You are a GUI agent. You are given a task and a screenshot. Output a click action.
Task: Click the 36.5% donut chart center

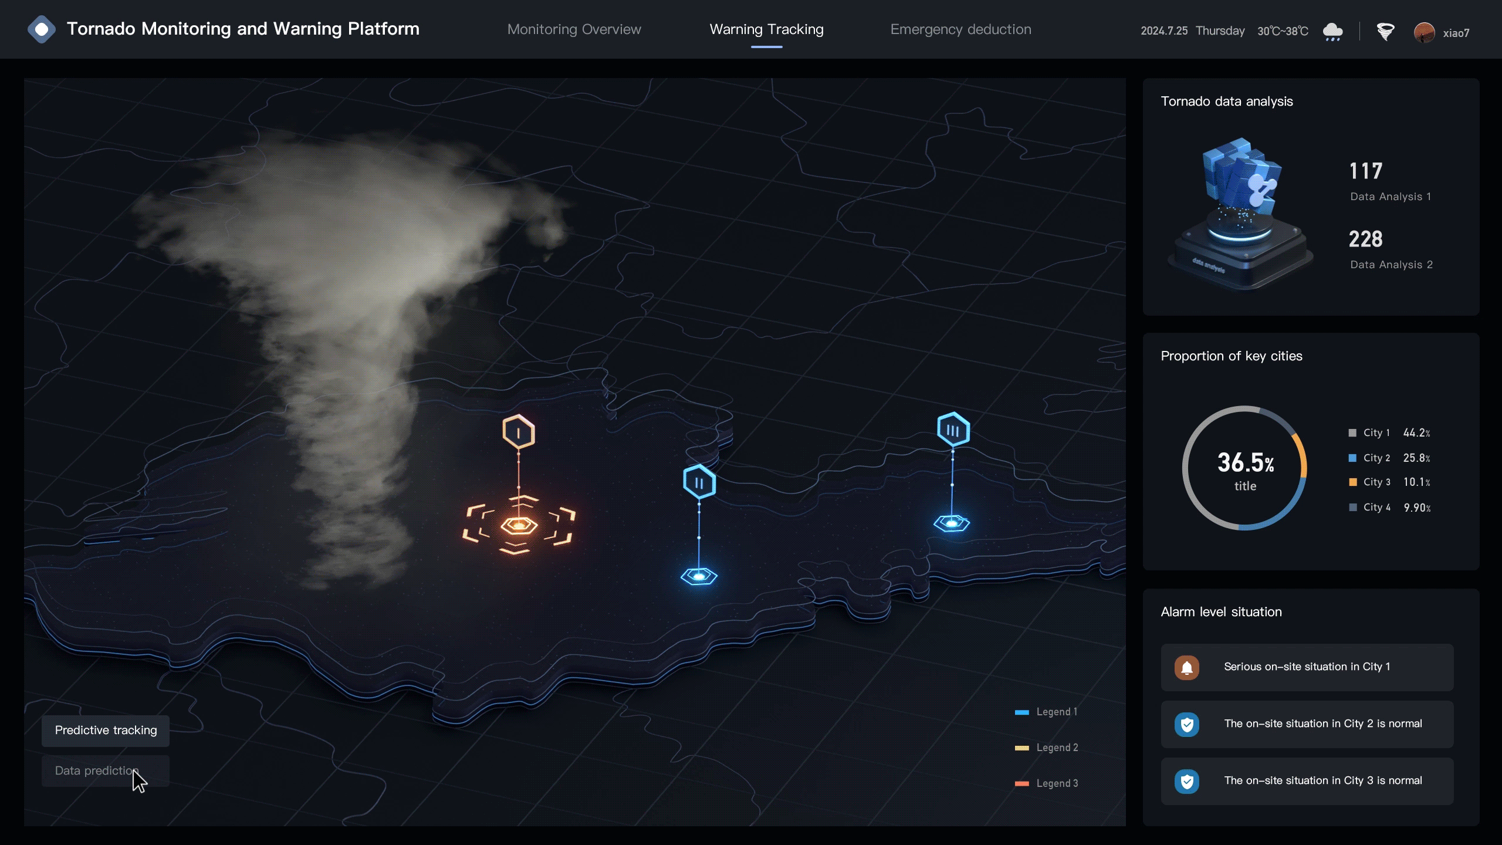1245,468
